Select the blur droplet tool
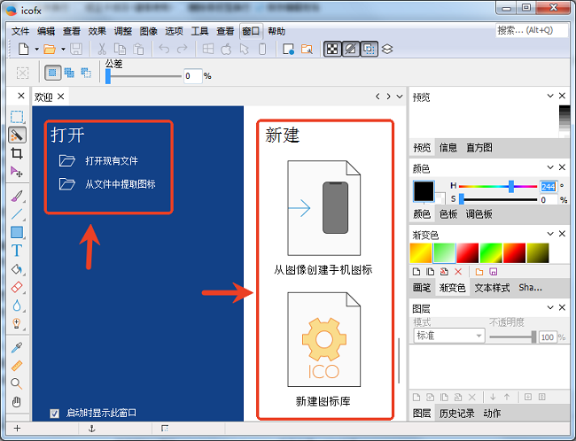This screenshot has height=441, width=576. pos(17,306)
